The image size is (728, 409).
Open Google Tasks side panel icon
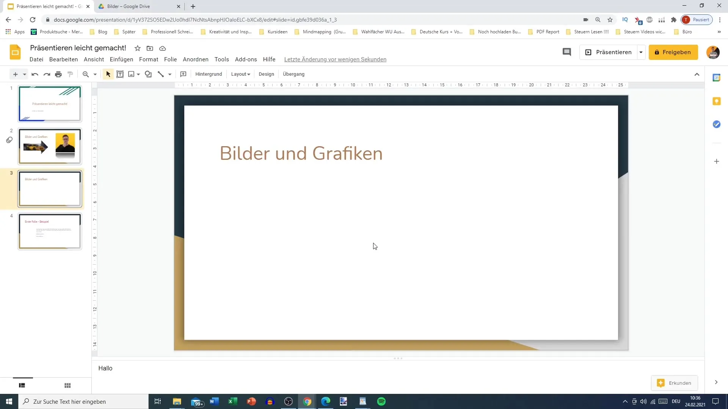(716, 124)
